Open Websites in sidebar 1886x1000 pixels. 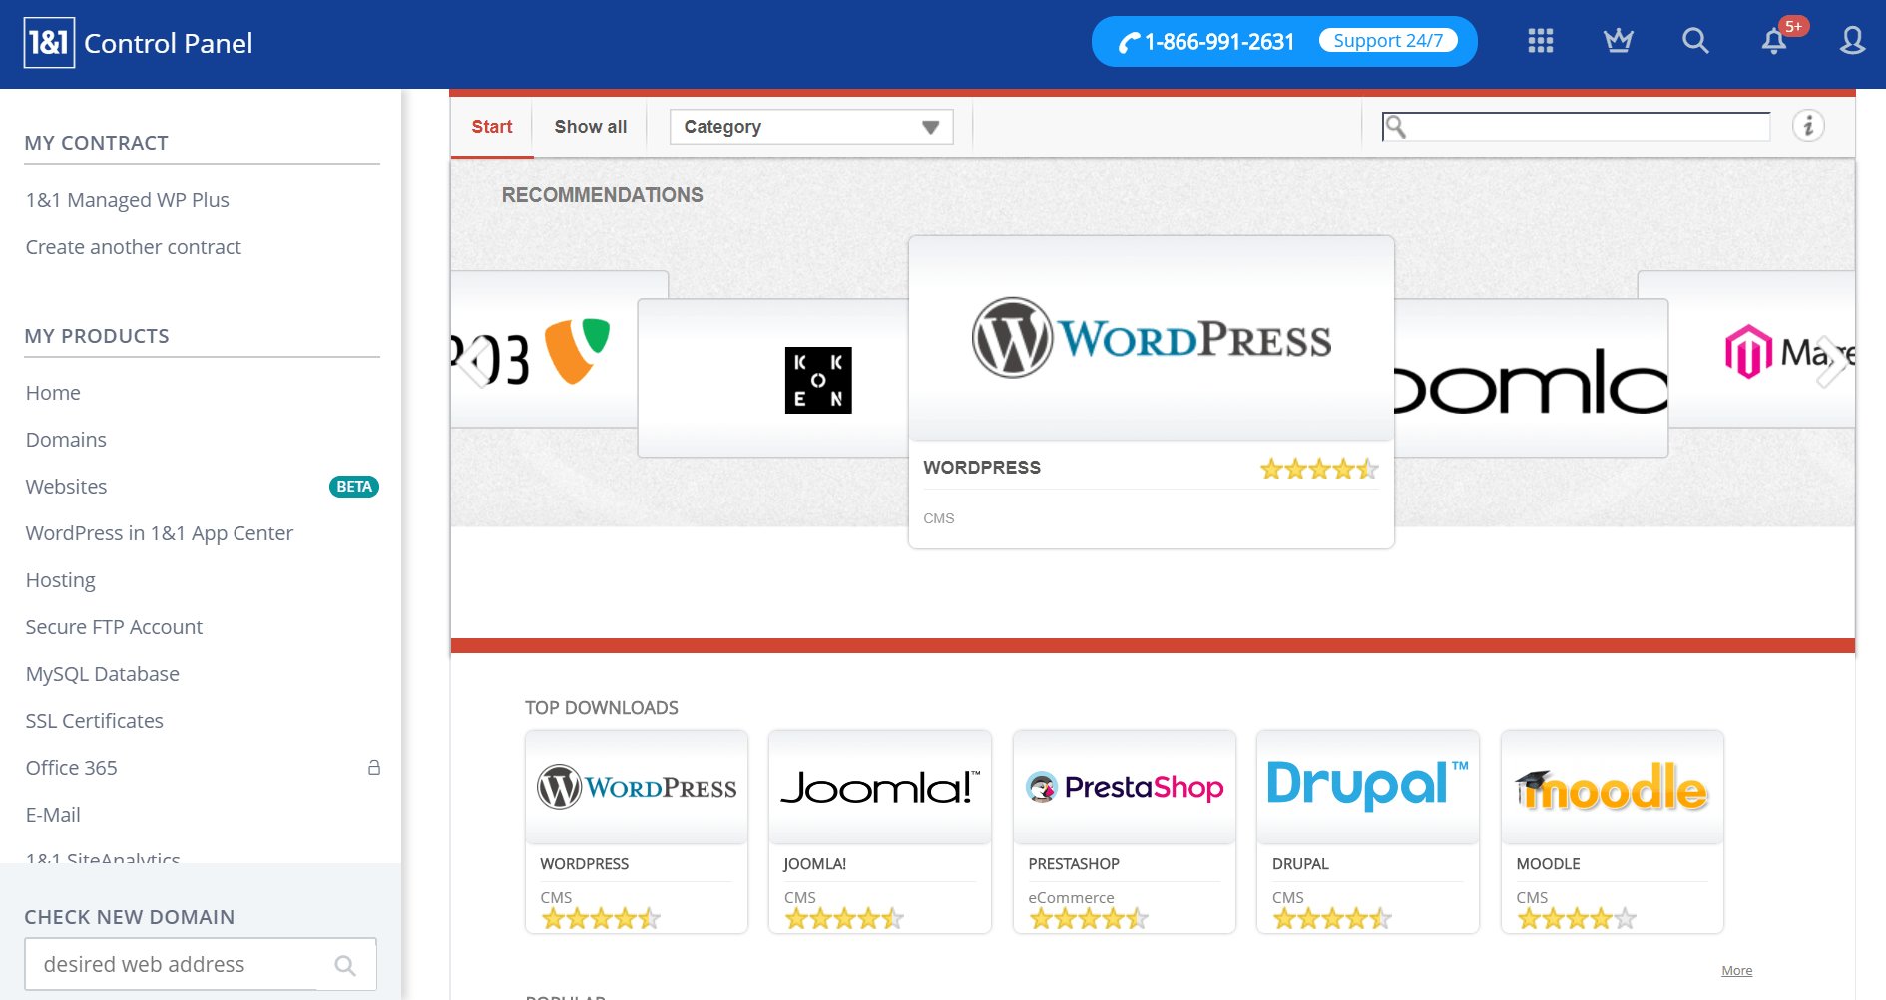66,487
